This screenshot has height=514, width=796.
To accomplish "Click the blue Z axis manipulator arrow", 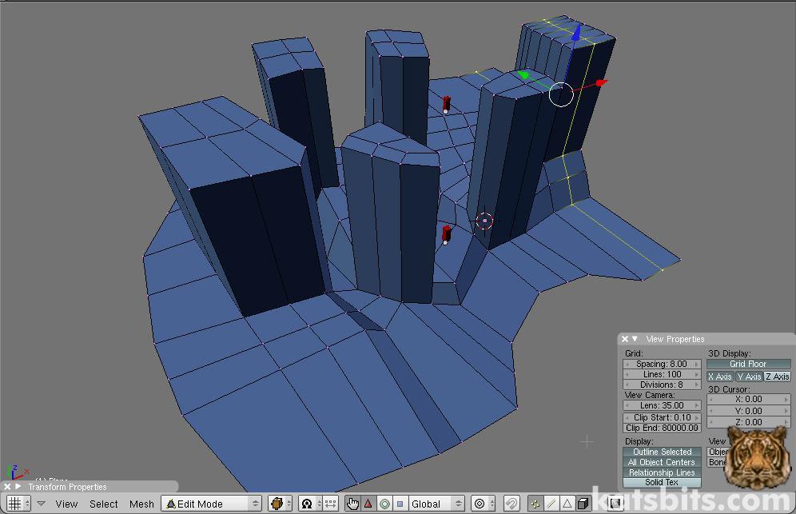I will (576, 34).
